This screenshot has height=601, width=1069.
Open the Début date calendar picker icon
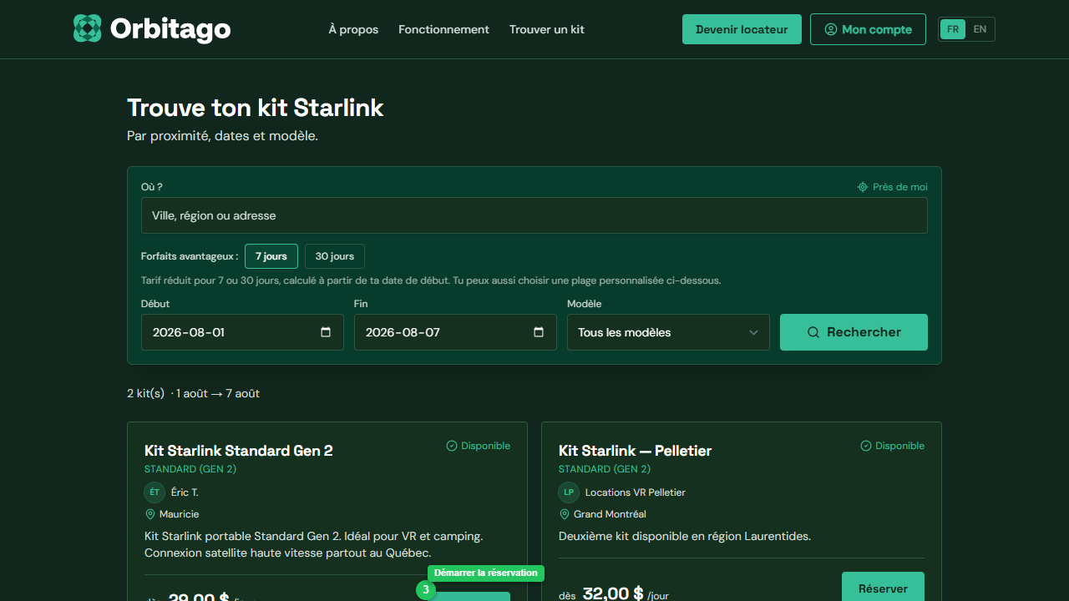point(326,332)
